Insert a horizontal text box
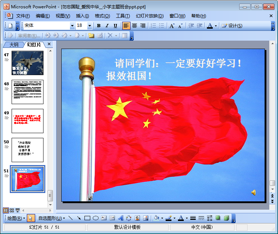Screen dimensions: 278x234 click(104, 218)
